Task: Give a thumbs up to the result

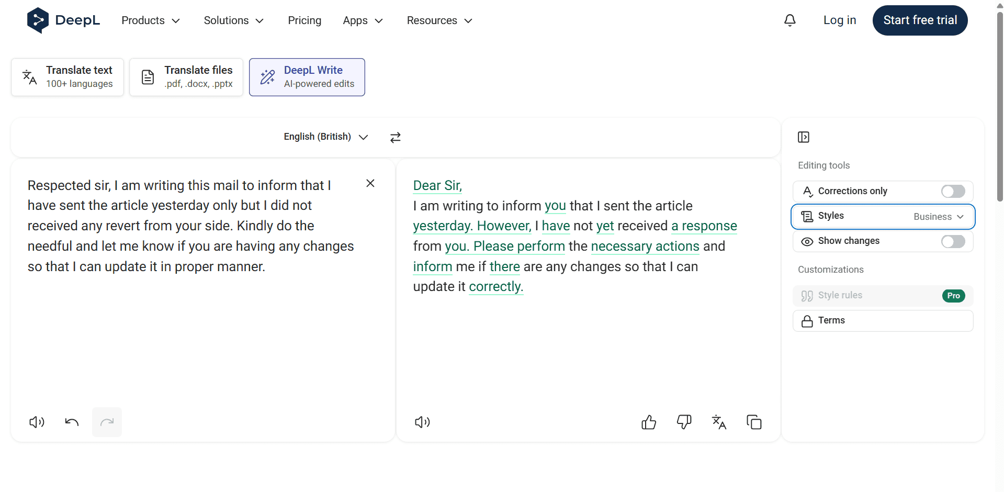Action: pyautogui.click(x=648, y=422)
